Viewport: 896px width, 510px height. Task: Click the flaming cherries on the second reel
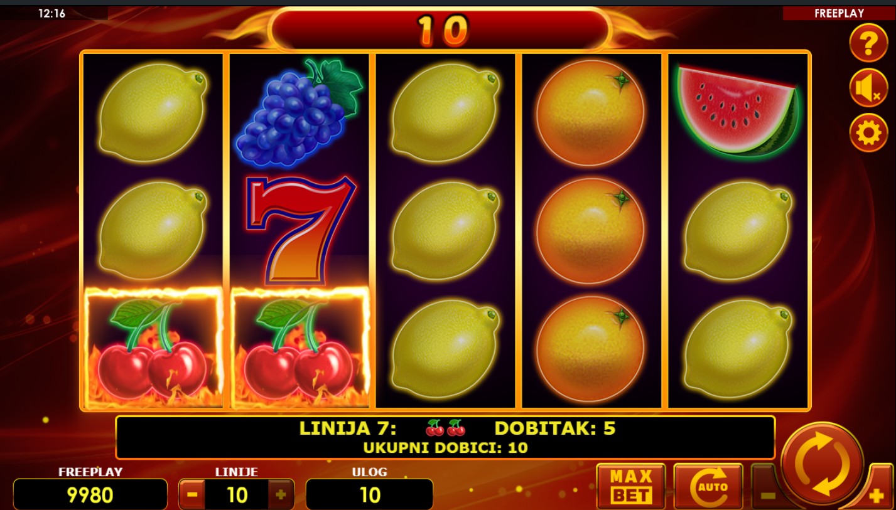tap(300, 348)
